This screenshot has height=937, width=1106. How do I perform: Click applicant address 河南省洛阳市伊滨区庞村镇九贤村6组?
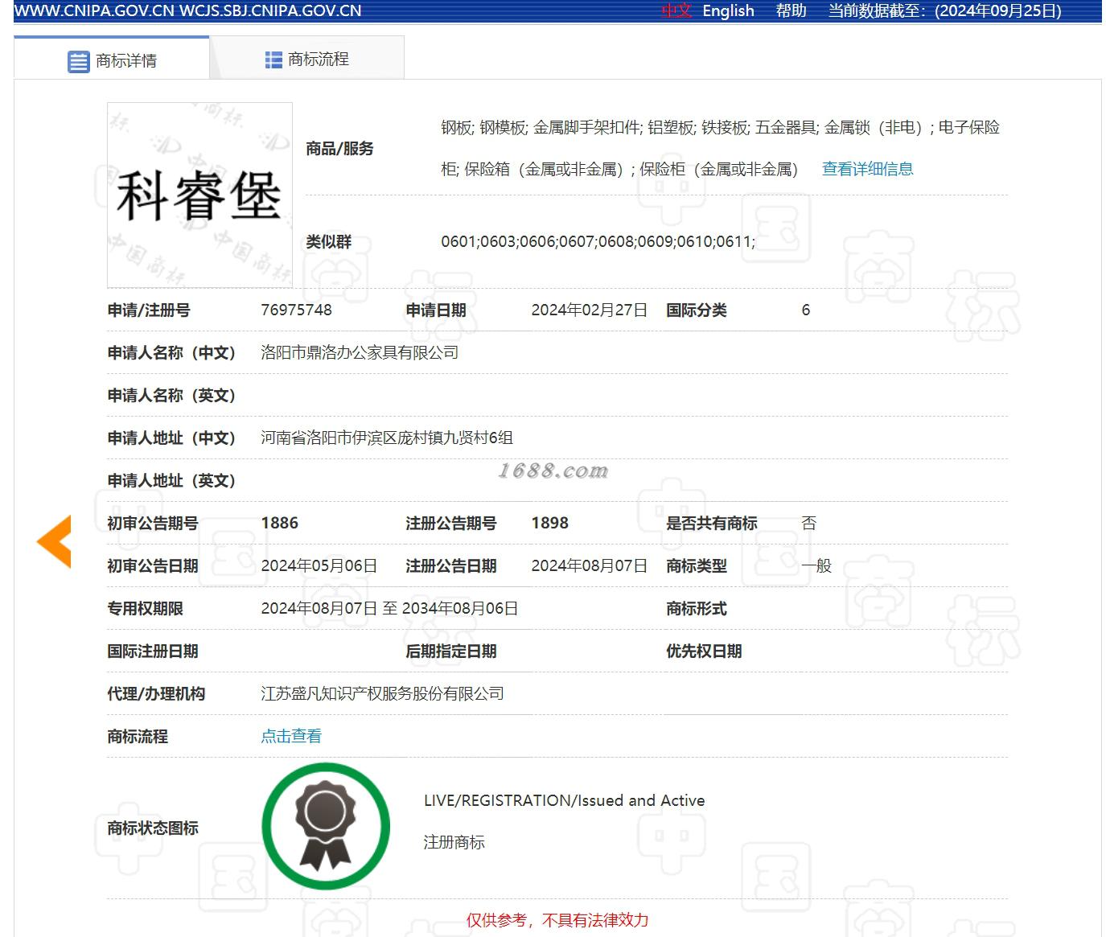click(387, 438)
